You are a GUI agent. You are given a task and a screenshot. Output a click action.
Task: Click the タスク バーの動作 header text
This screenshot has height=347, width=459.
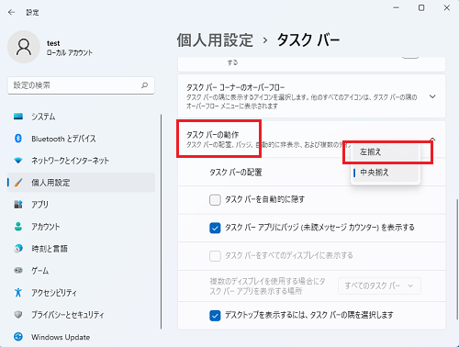point(212,135)
